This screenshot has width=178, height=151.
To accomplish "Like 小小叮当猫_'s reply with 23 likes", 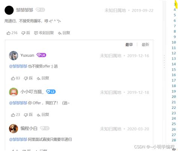I will [15, 115].
